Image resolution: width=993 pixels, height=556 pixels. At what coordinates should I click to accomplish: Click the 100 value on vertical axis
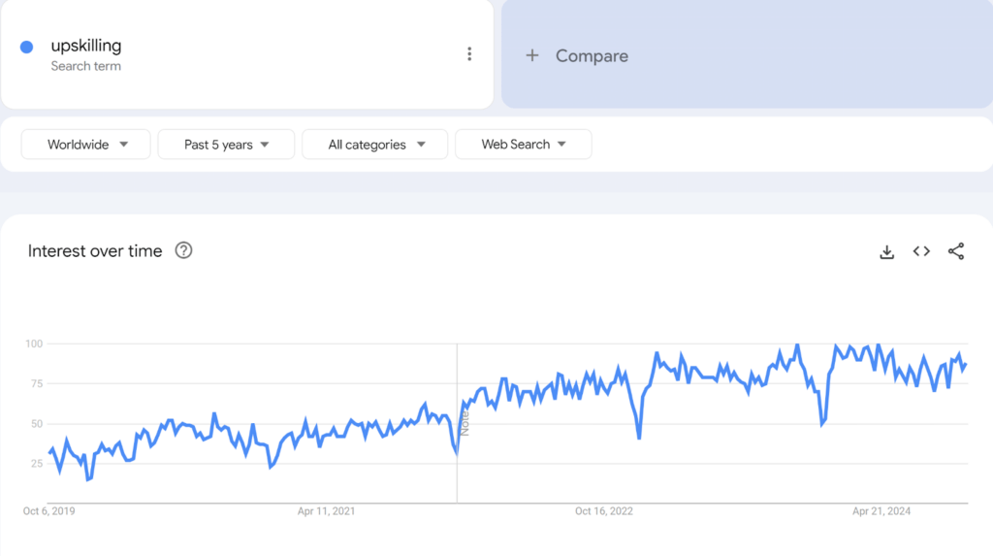pyautogui.click(x=35, y=343)
